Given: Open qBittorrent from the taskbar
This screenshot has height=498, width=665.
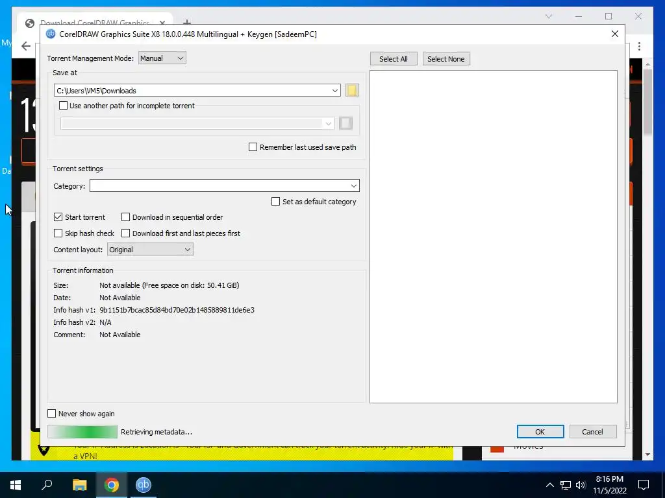Looking at the screenshot, I should pyautogui.click(x=144, y=485).
